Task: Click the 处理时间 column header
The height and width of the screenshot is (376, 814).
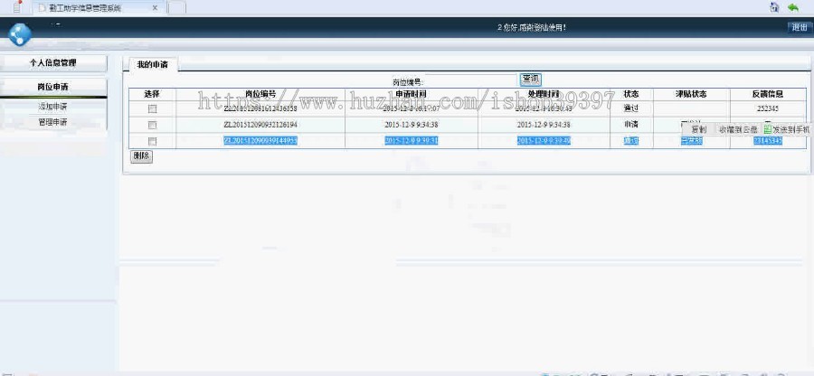Action: 544,94
